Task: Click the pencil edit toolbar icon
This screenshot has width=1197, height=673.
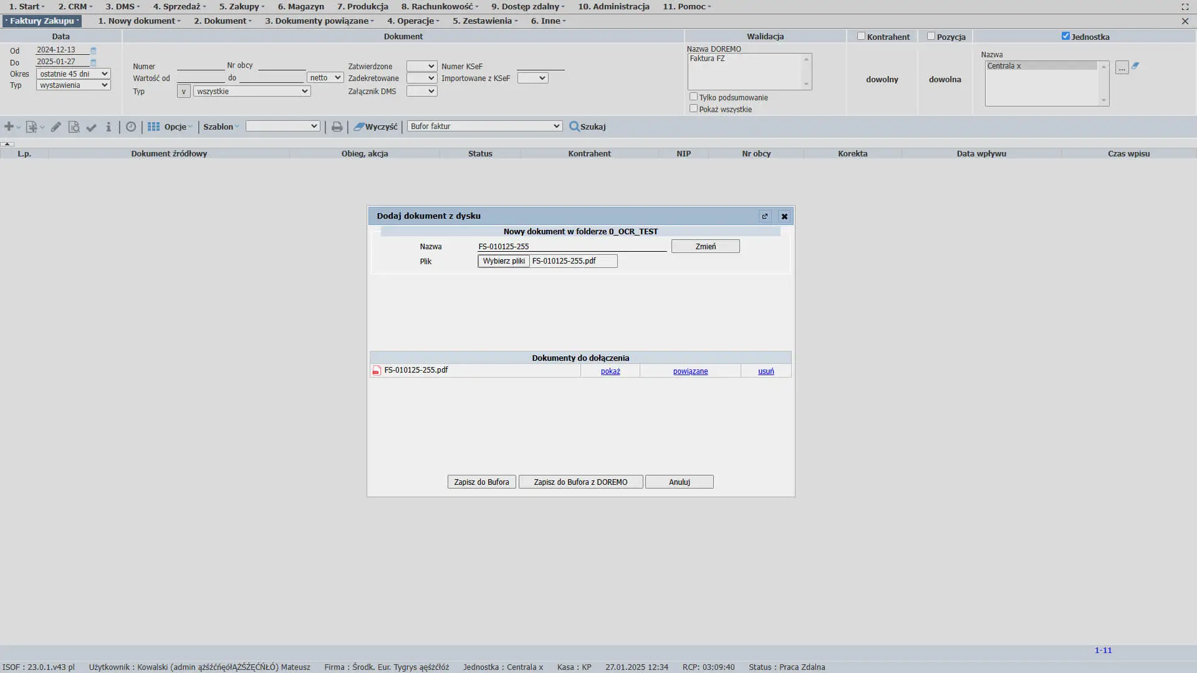Action: point(56,126)
